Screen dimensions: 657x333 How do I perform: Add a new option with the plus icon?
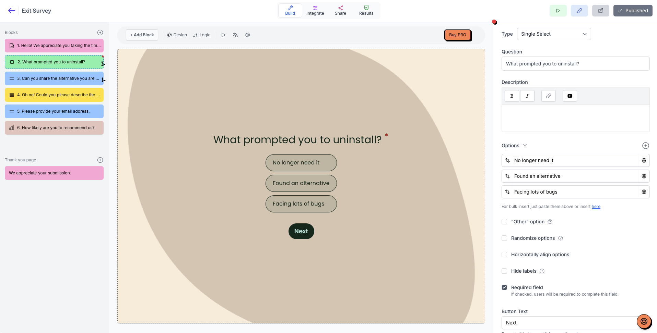646,146
